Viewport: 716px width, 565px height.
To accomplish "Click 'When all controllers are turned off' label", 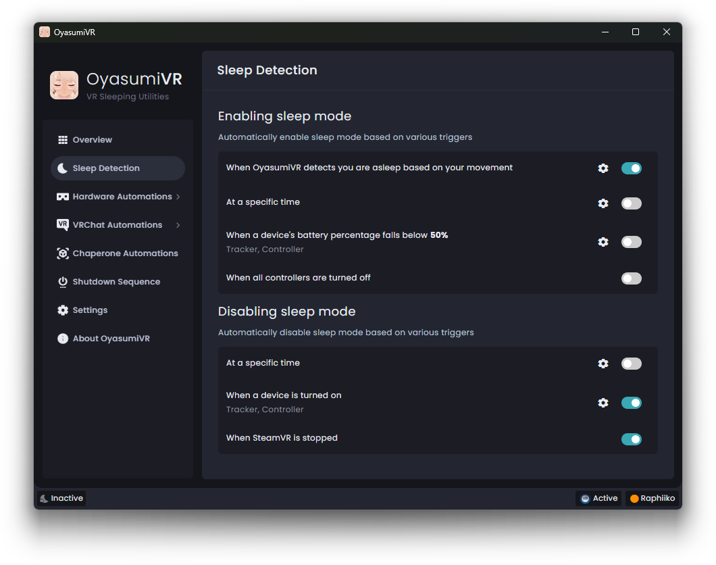I will (298, 278).
